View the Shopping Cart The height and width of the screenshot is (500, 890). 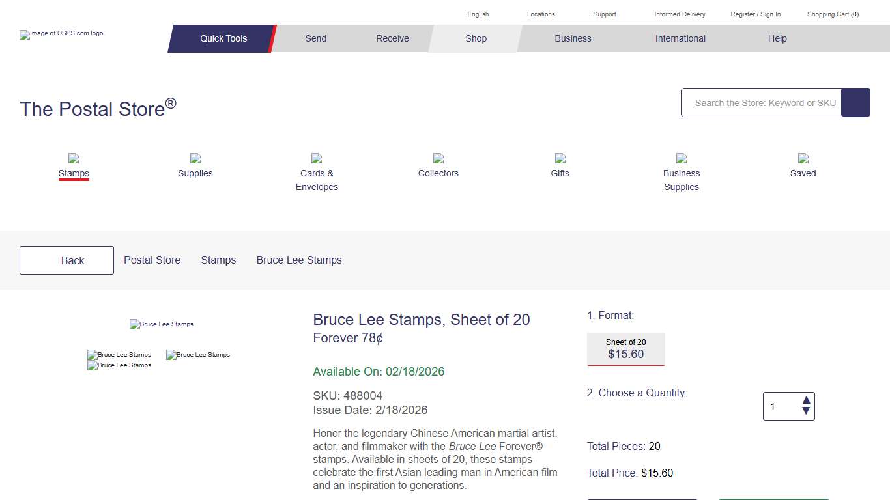(x=832, y=14)
